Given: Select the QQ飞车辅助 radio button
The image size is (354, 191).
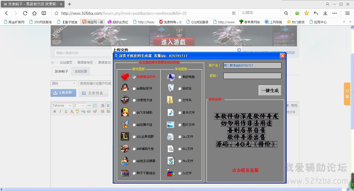Looking at the screenshot, I should tap(134, 113).
